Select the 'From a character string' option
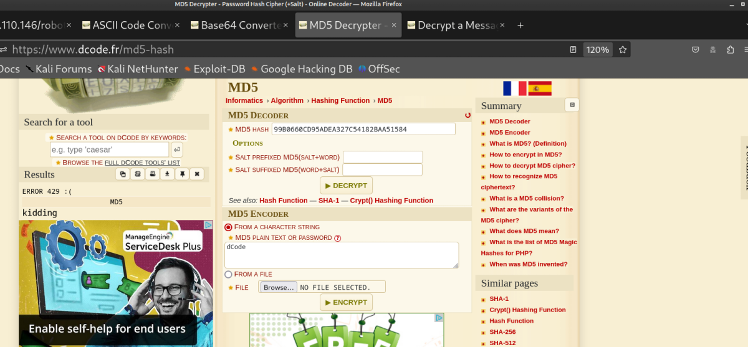748x347 pixels. click(x=228, y=227)
